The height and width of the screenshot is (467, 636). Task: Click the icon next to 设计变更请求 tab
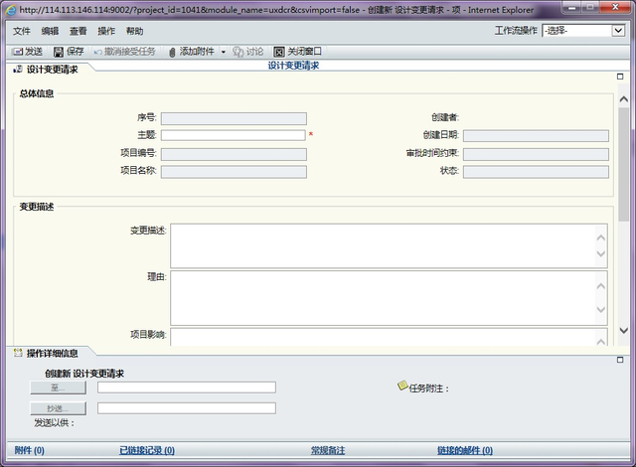[x=18, y=70]
